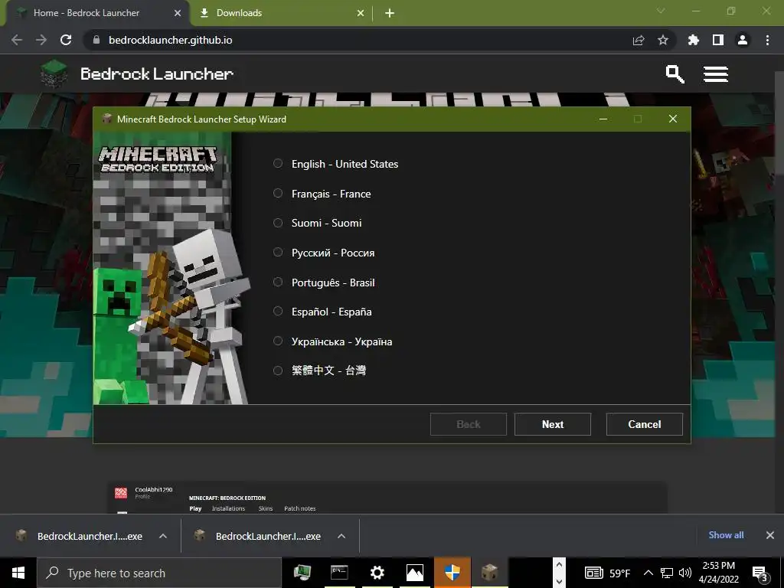
Task: Open Photos app in taskbar
Action: point(414,573)
